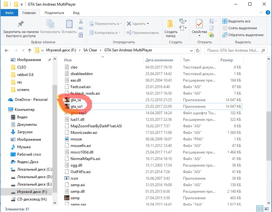Click Игровой диск (F:) in address bar
Image resolution: width=272 pixels, height=212 pixels.
61,50
